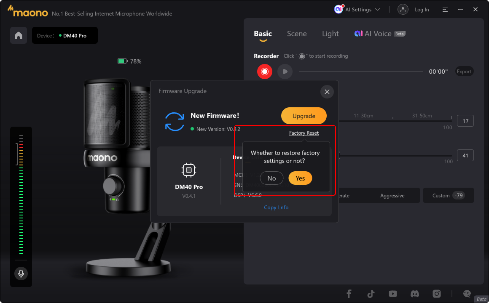Click the firmware refresh arrows icon
The height and width of the screenshot is (303, 489).
point(175,122)
